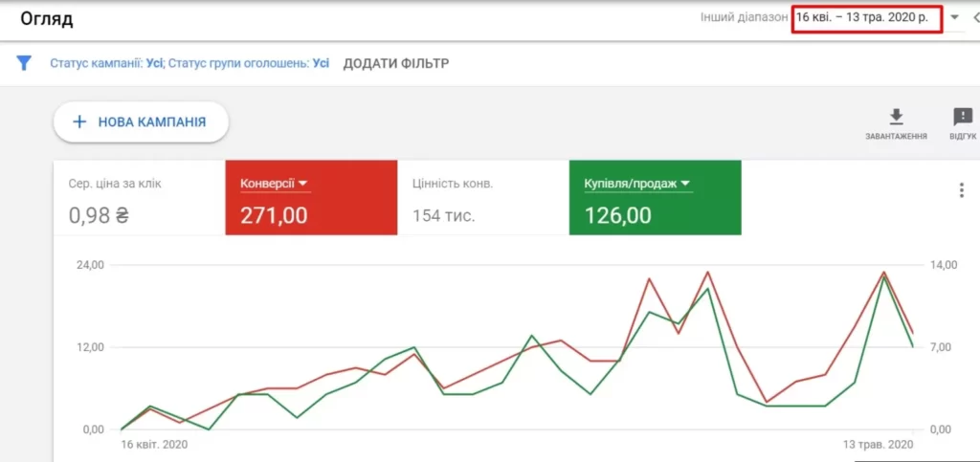Click the 271,00 conversions value
980x462 pixels.
(x=274, y=215)
